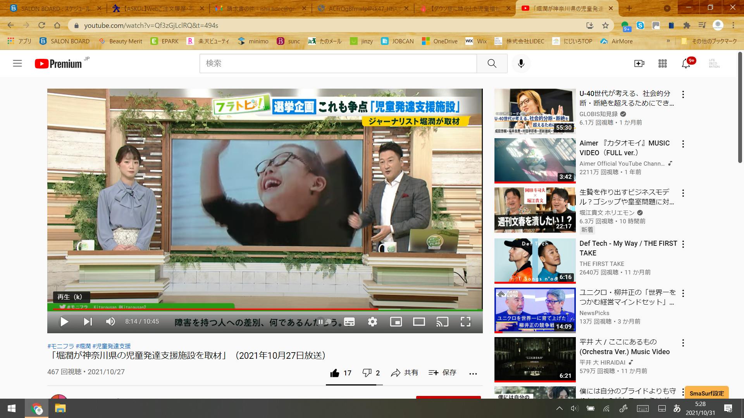Open YouTube guide hamburger menu

17,63
